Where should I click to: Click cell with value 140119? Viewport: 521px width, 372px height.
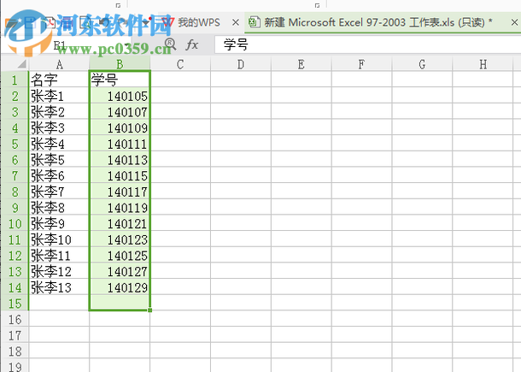point(120,208)
